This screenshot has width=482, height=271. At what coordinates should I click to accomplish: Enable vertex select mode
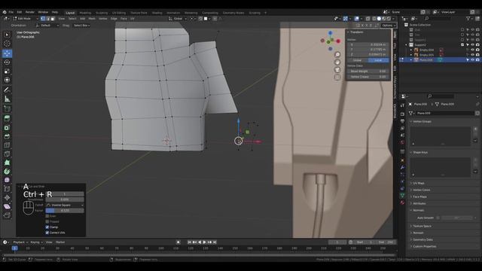coord(43,19)
